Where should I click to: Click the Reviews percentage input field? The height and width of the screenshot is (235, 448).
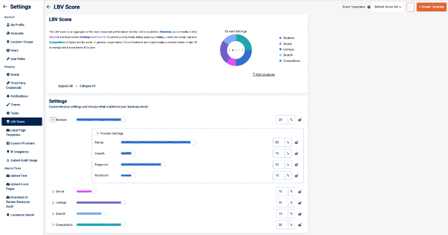coord(282,120)
